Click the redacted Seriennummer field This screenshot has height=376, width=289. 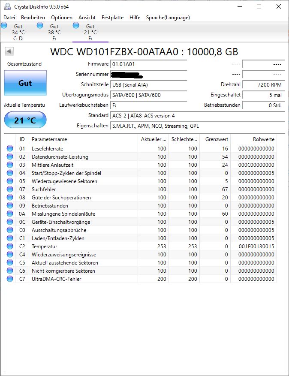[x=148, y=75]
